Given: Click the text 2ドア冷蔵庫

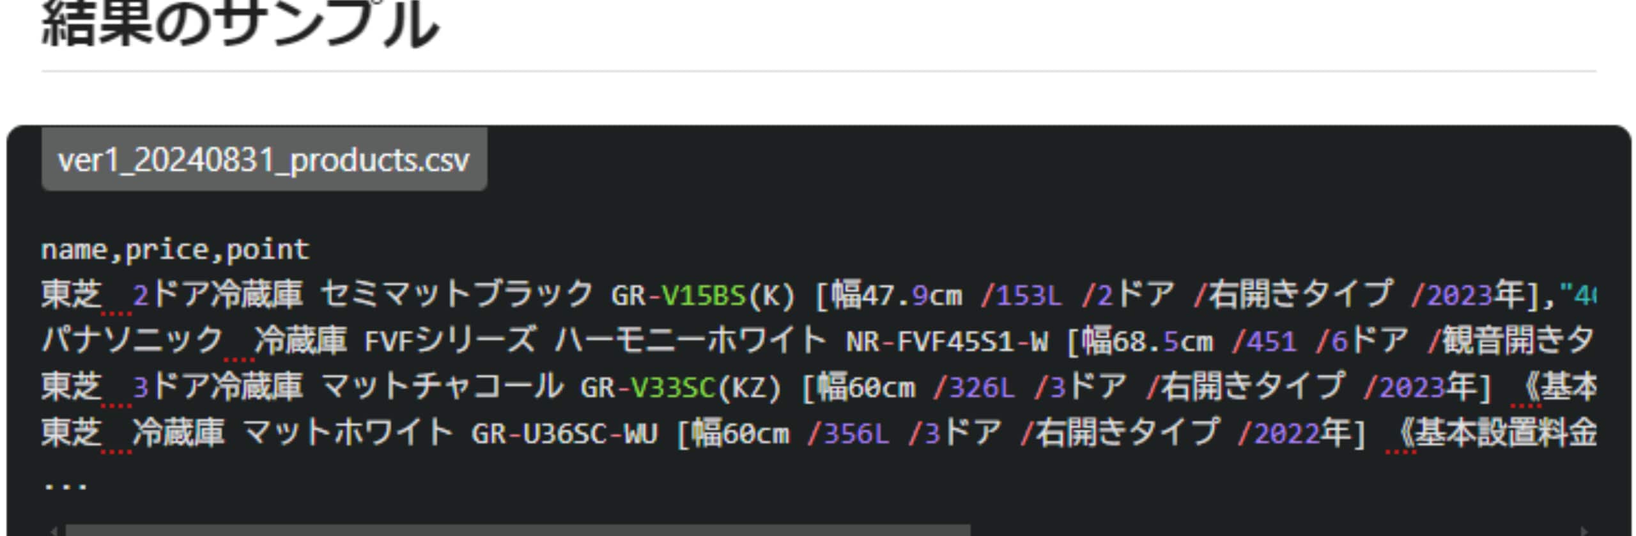Looking at the screenshot, I should (x=217, y=295).
